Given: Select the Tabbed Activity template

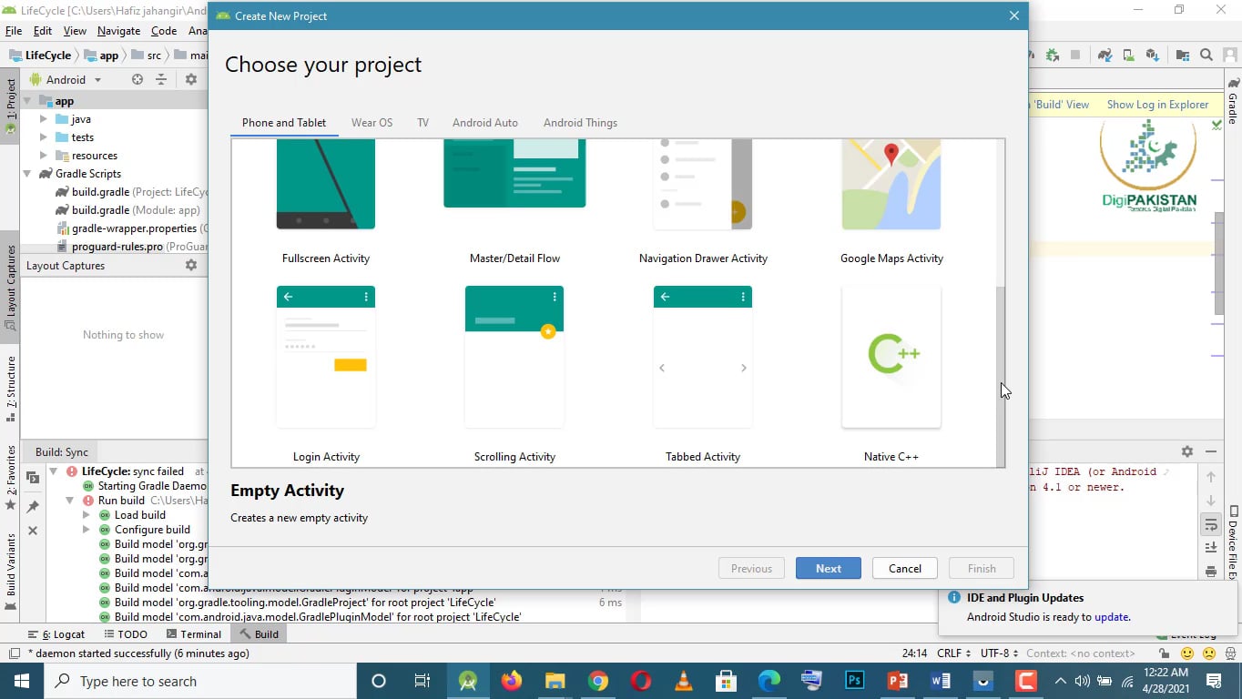Looking at the screenshot, I should click(703, 374).
